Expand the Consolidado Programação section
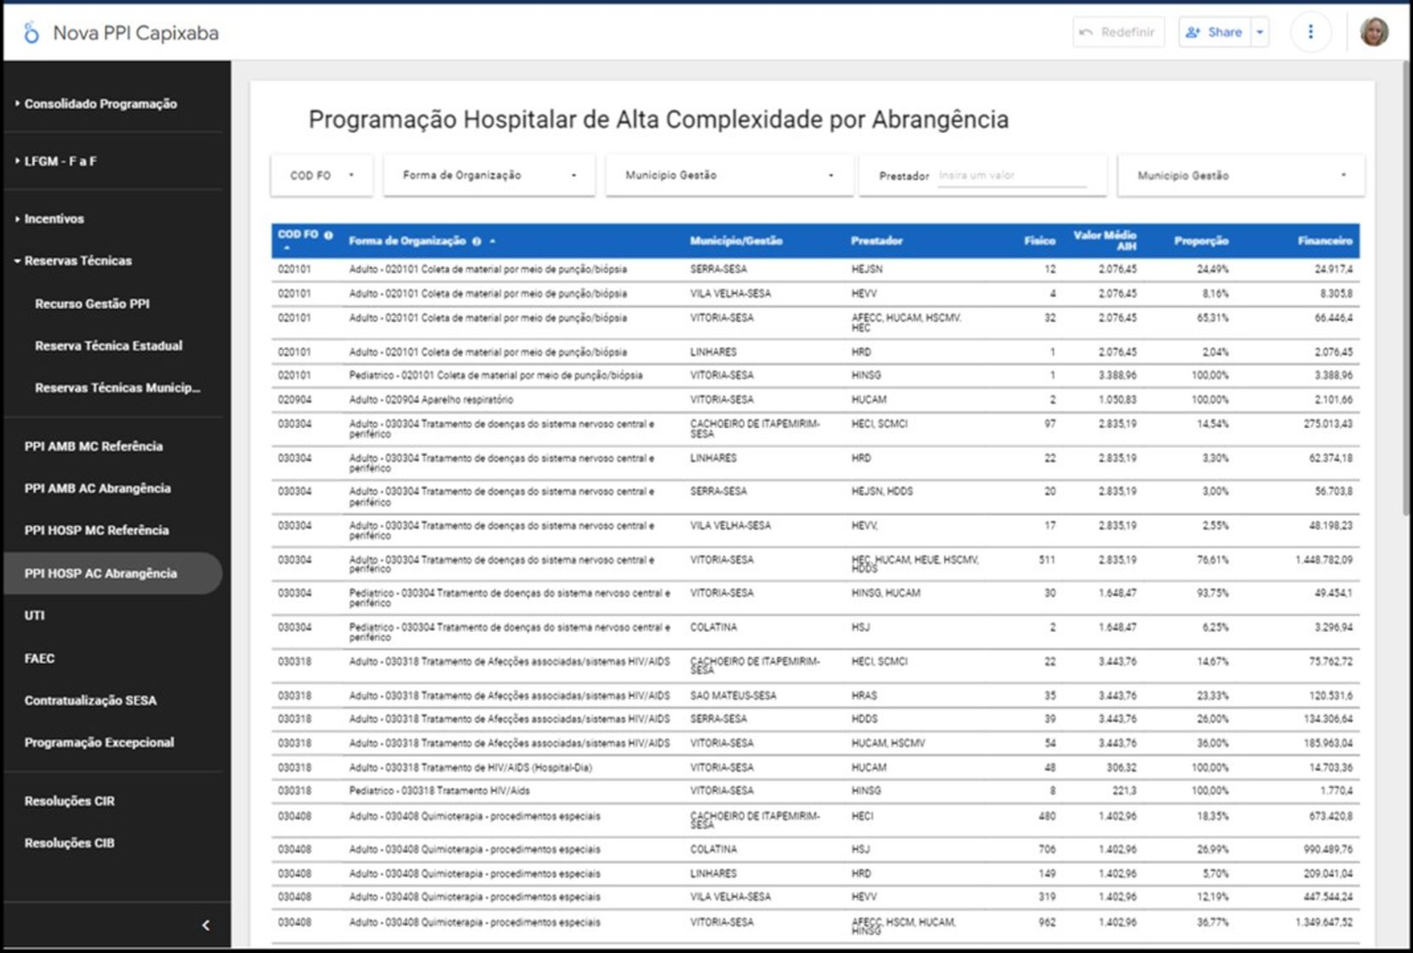1413x953 pixels. pyautogui.click(x=100, y=103)
